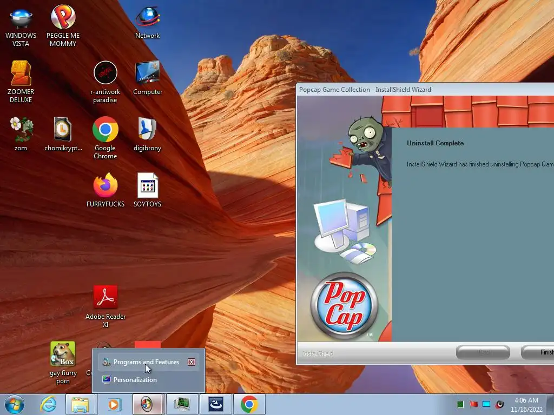The image size is (554, 415).
Task: Select the chomikrypt clock file icon
Action: 63,134
